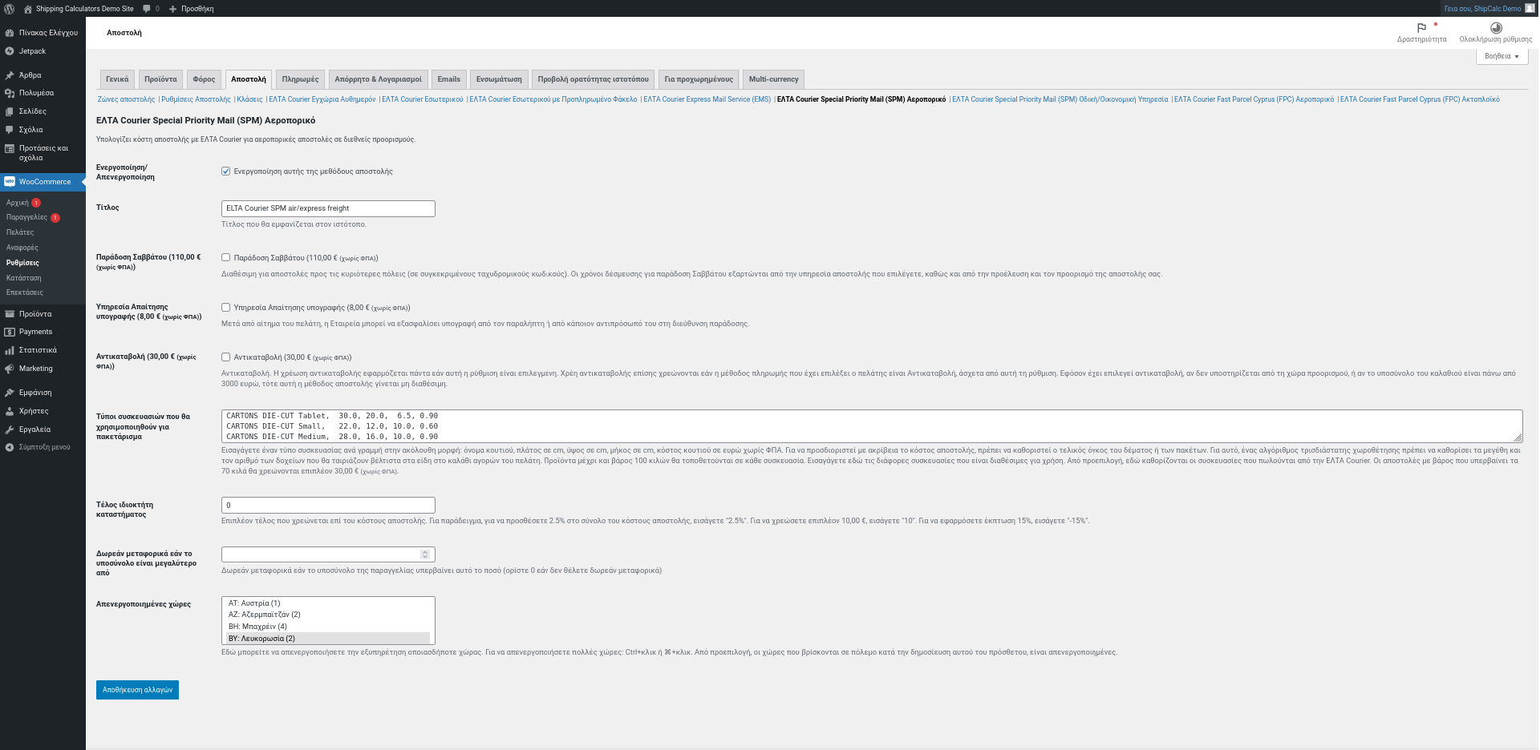Switch to the Απόρρητο & Λογαριασμοί tab
The image size is (1540, 750).
point(378,79)
